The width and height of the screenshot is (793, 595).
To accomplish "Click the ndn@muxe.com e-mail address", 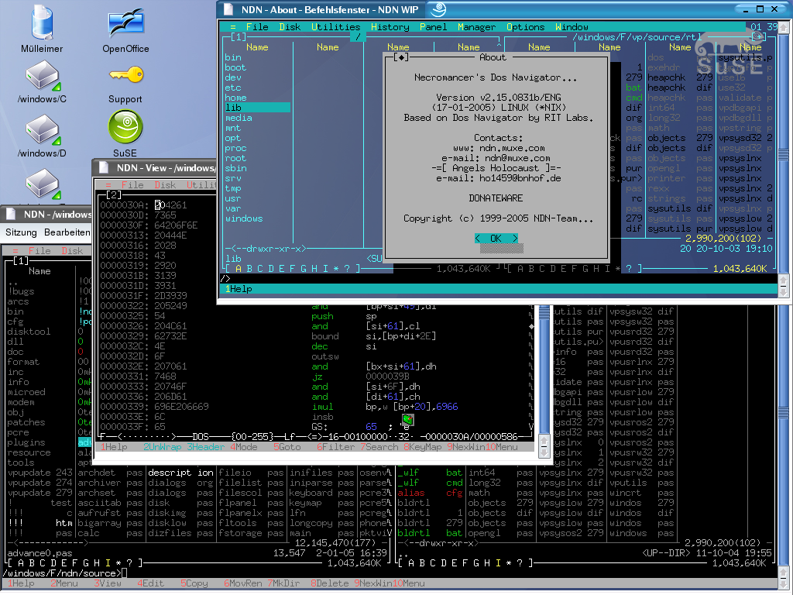I will click(518, 158).
